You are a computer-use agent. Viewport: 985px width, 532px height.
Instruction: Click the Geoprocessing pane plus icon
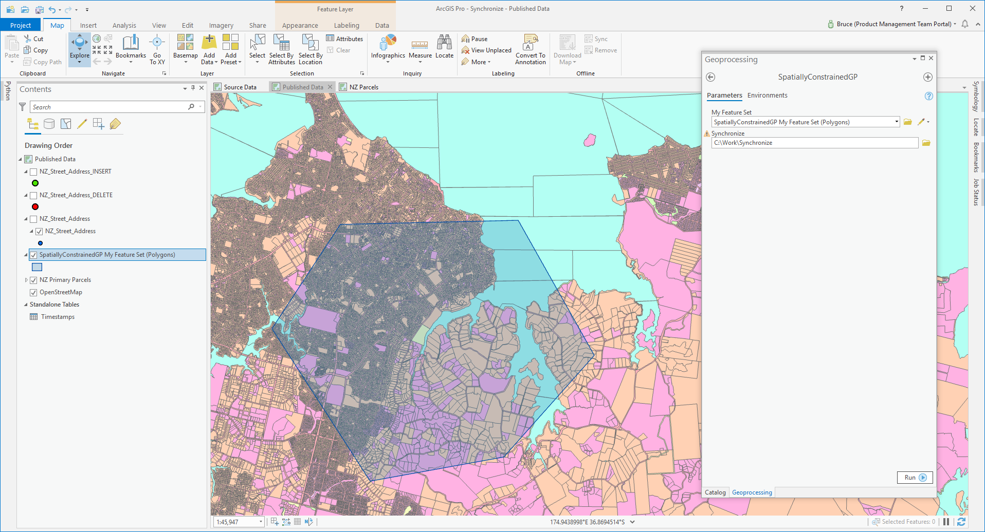point(928,77)
